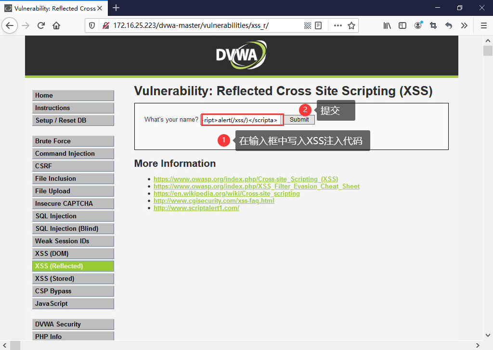Show tracking protection shield info
This screenshot has width=493, height=350.
click(x=92, y=25)
